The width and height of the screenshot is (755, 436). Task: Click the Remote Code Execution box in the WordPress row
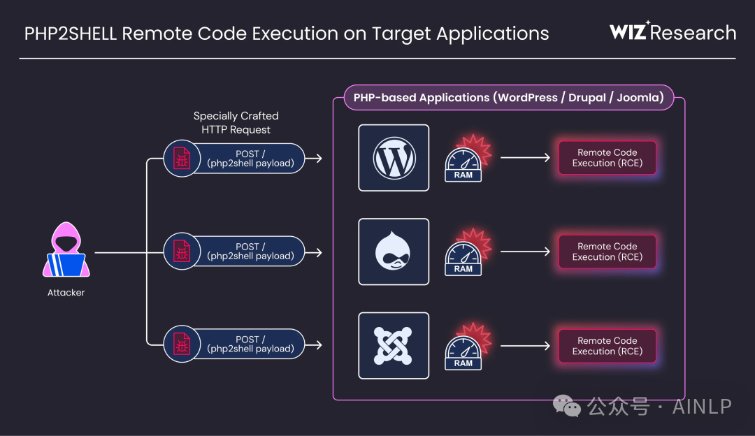[607, 158]
